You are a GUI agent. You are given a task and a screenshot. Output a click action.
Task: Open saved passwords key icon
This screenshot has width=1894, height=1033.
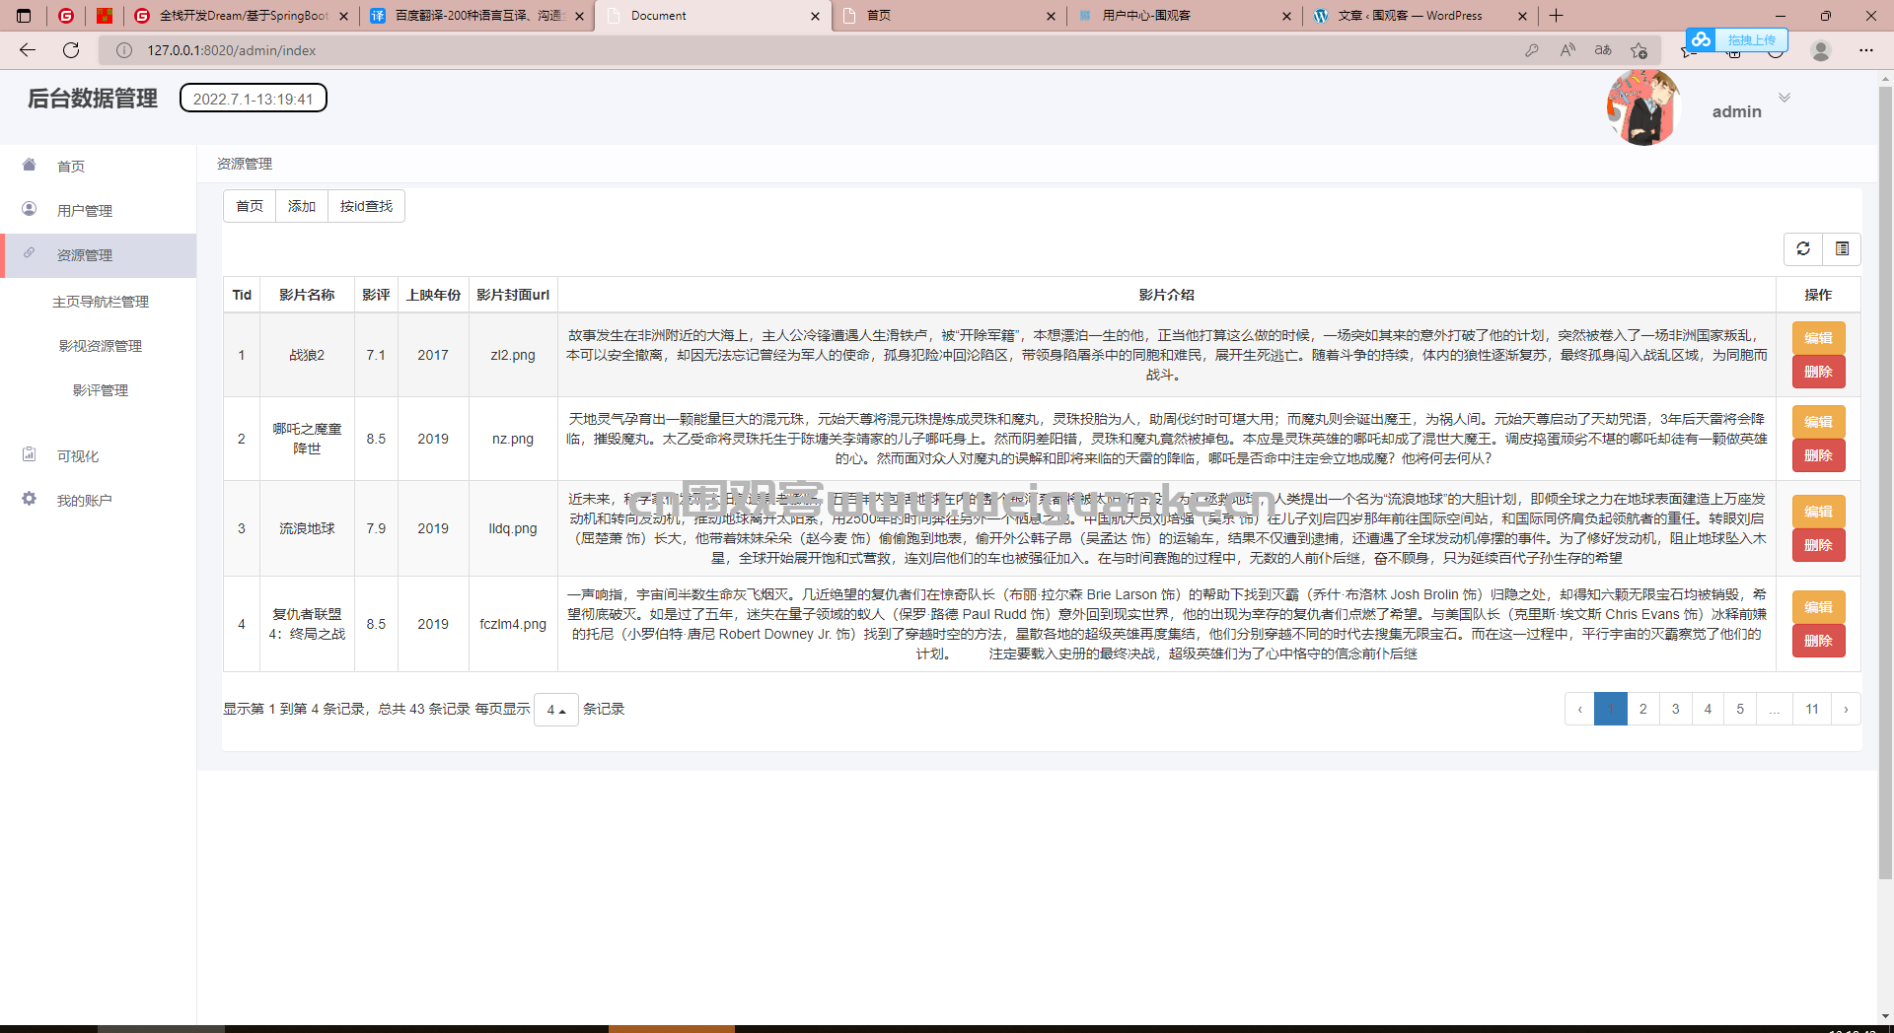coord(1532,50)
